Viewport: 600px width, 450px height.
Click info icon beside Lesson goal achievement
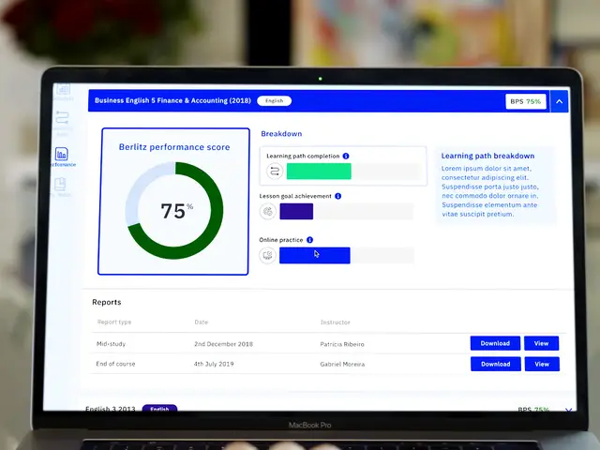coord(337,196)
